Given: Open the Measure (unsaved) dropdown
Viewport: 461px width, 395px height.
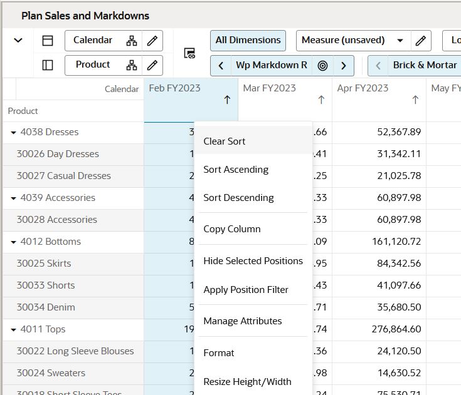Looking at the screenshot, I should 400,41.
